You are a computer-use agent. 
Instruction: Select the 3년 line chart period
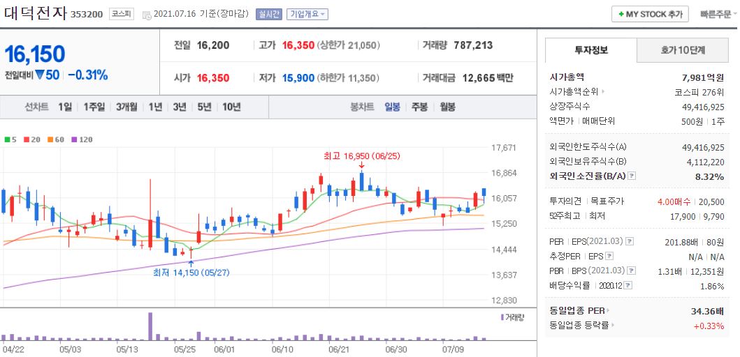point(180,107)
